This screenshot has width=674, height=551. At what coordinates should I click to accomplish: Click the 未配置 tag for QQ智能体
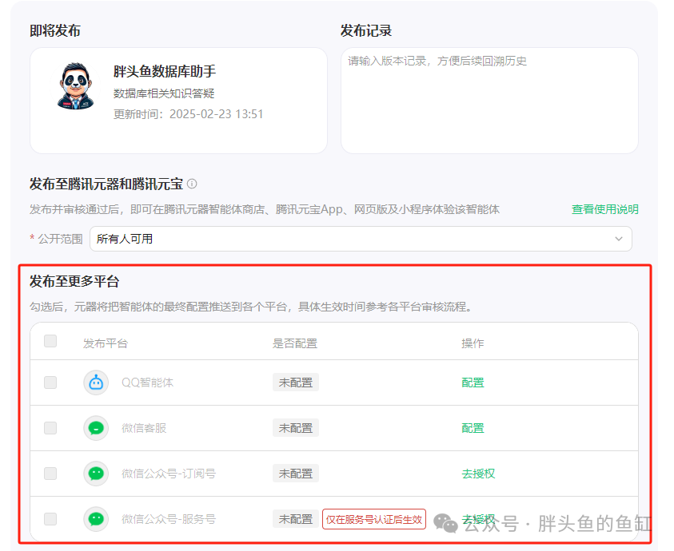click(296, 383)
